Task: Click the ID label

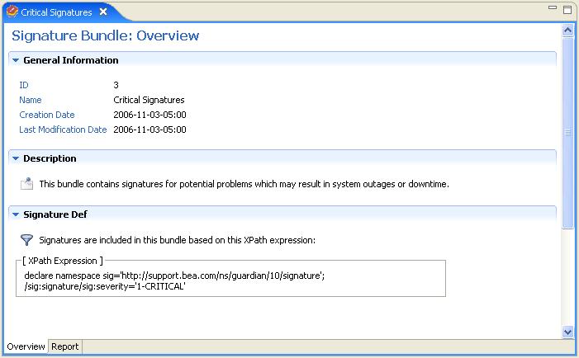Action: [24, 85]
